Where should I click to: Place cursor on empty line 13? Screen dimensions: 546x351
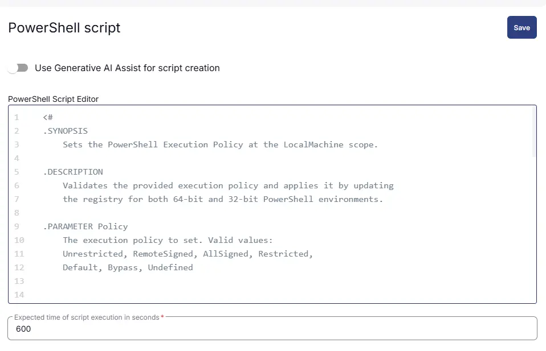click(171, 281)
